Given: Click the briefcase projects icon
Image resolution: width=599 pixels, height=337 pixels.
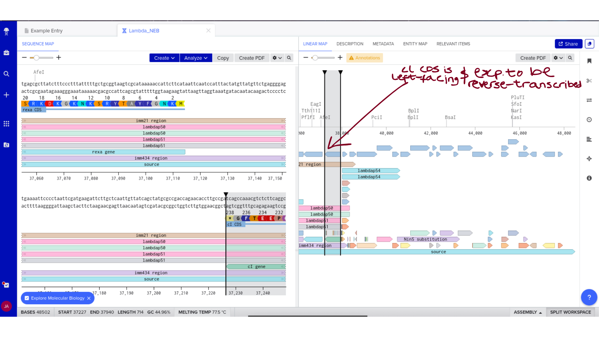Looking at the screenshot, I should 6,53.
